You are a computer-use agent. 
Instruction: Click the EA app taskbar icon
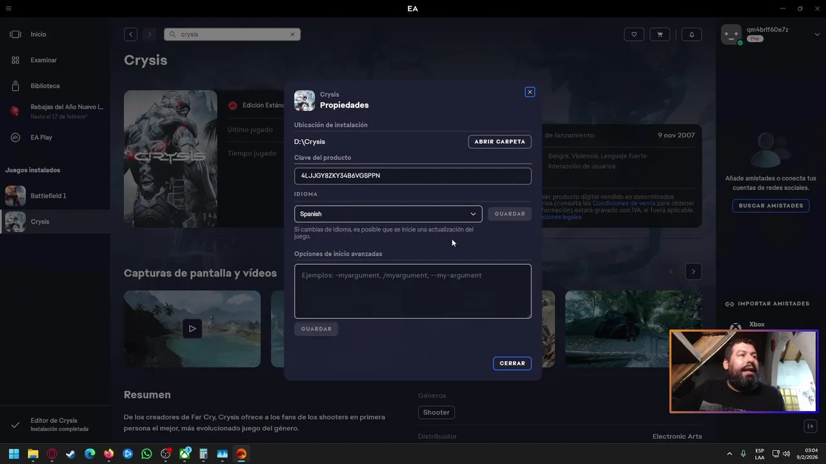tap(241, 454)
